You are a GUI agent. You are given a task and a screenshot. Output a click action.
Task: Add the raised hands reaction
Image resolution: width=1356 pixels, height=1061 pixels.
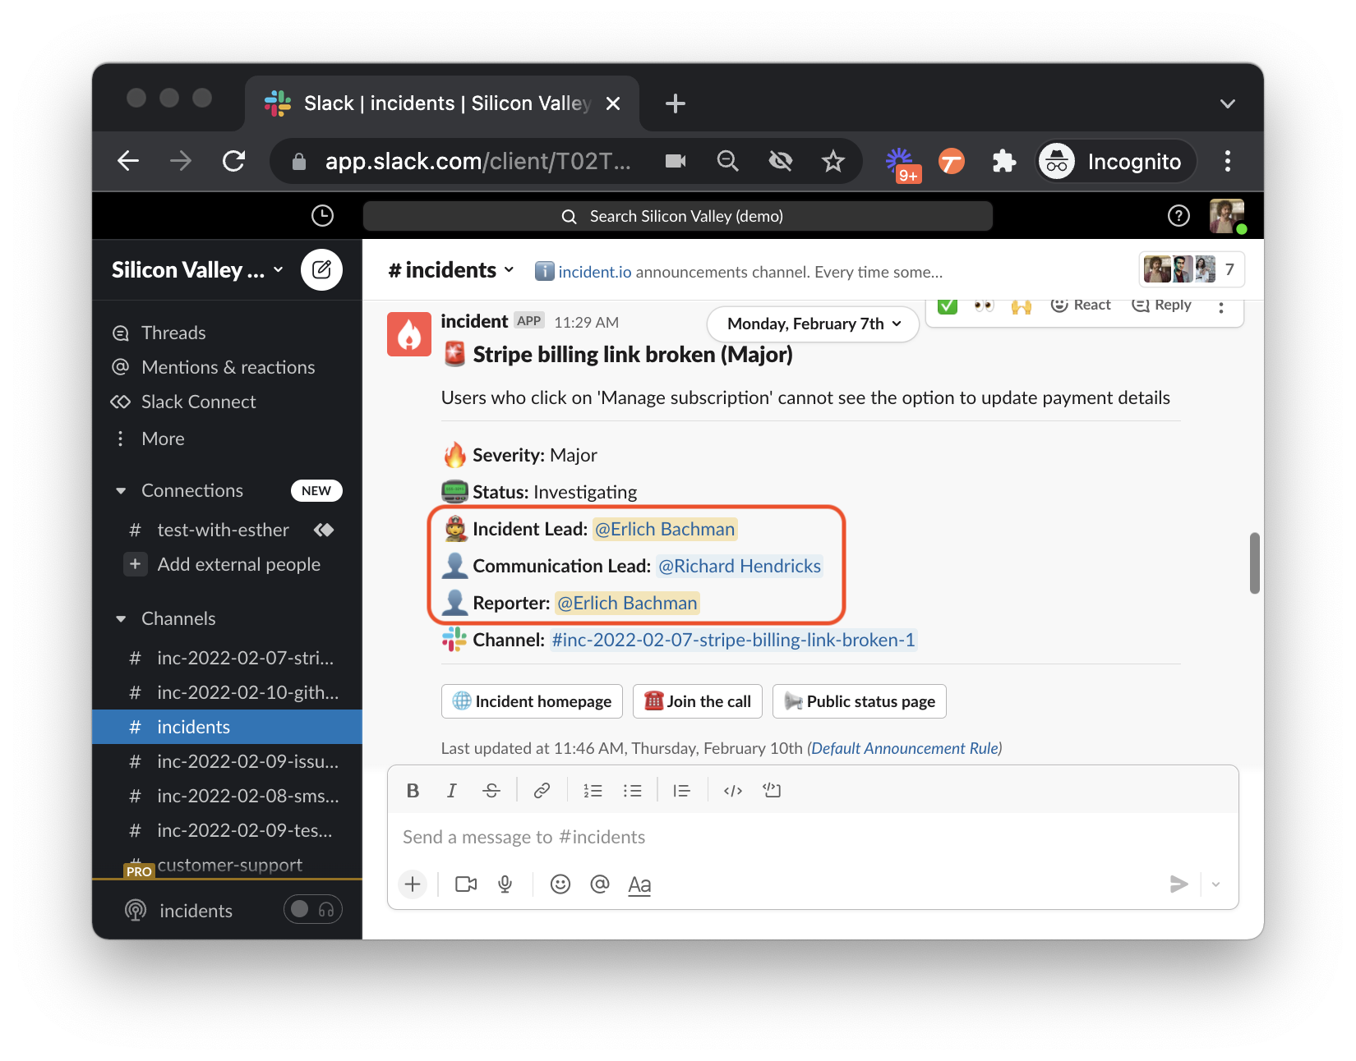point(1022,305)
